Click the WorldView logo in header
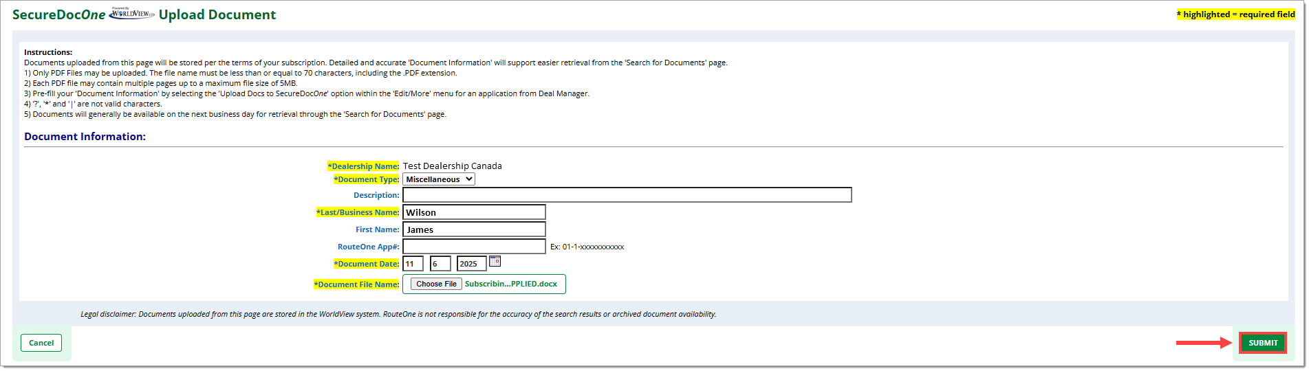Image resolution: width=1309 pixels, height=371 pixels. 132,14
